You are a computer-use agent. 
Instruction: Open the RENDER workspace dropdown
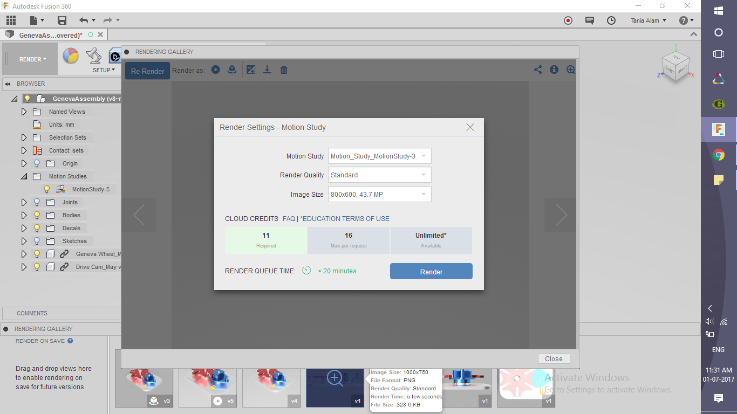(x=33, y=59)
